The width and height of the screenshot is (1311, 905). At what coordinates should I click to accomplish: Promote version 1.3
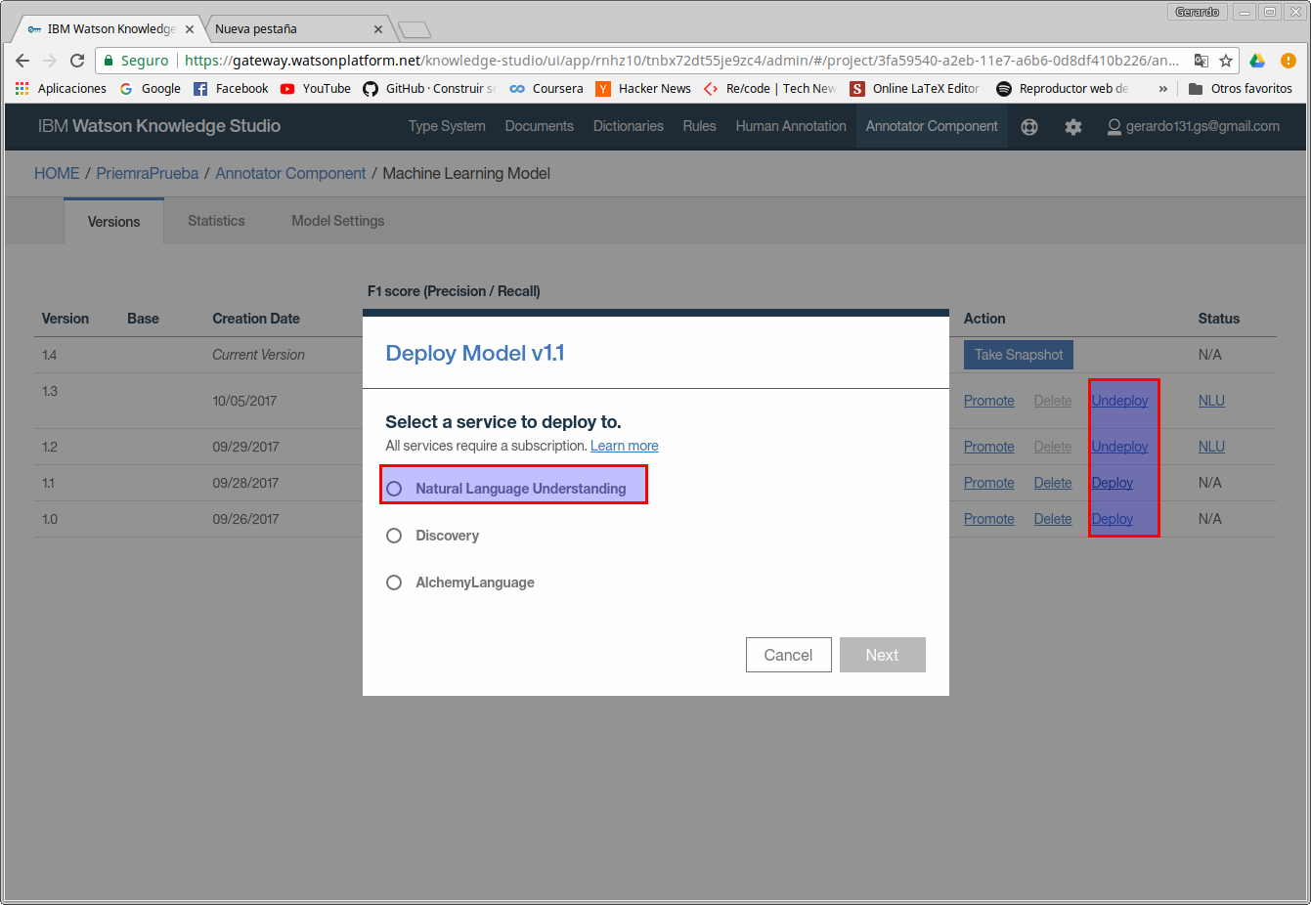(x=988, y=401)
